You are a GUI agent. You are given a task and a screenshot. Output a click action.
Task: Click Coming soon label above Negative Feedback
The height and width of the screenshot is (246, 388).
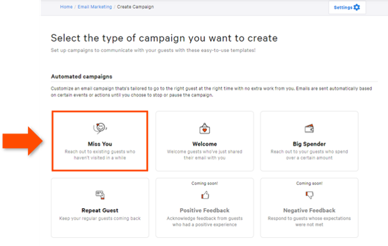click(309, 183)
